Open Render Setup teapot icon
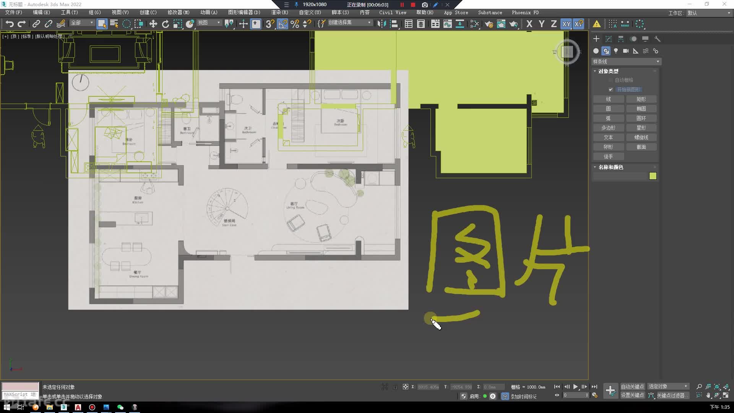This screenshot has height=413, width=734. [489, 24]
